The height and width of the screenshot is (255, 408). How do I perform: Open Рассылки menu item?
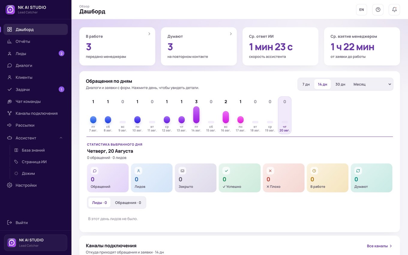pos(36,125)
